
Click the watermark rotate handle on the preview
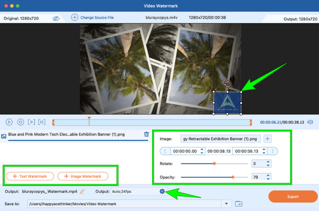227,84
